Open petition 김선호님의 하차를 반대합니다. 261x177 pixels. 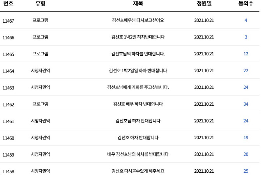tap(138, 54)
